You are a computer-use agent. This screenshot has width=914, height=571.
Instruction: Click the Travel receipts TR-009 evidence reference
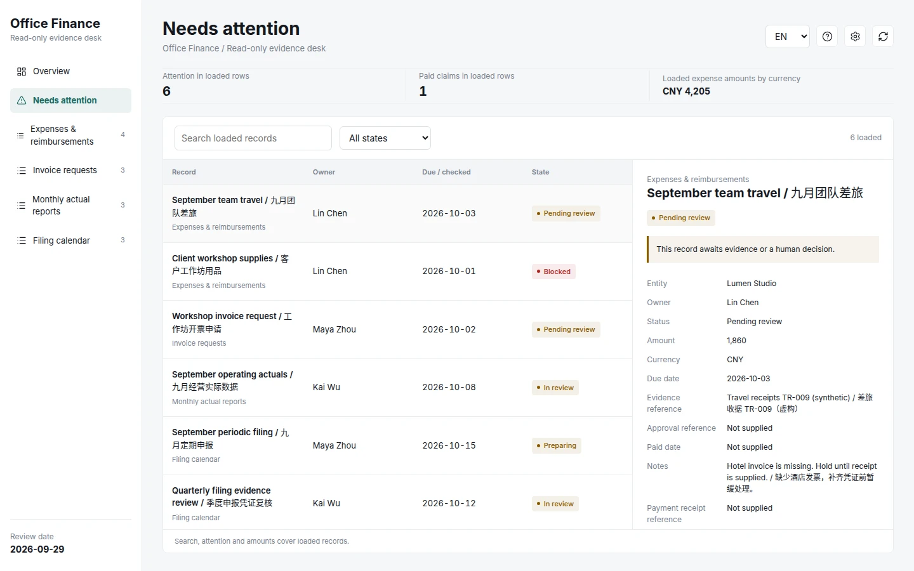point(800,404)
